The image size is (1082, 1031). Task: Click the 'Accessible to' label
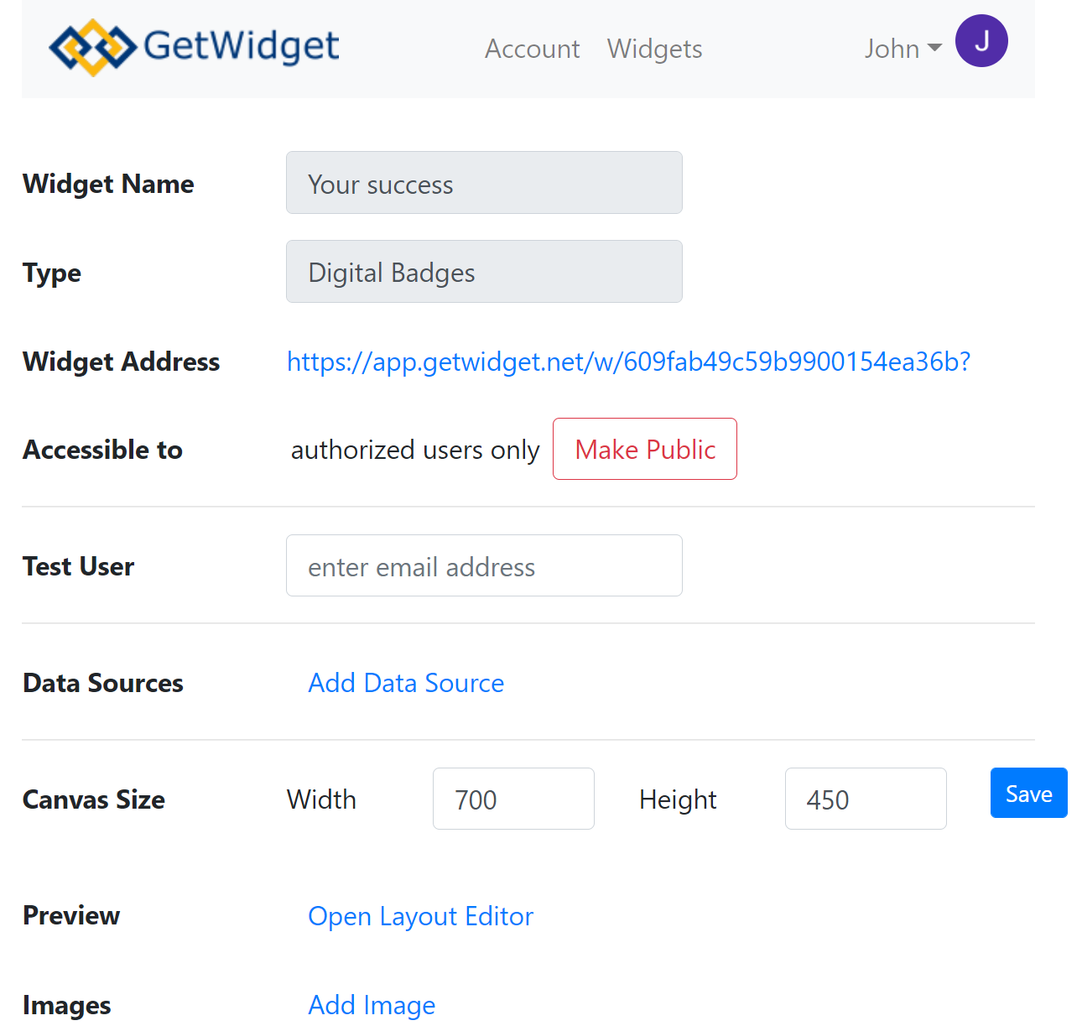point(103,450)
